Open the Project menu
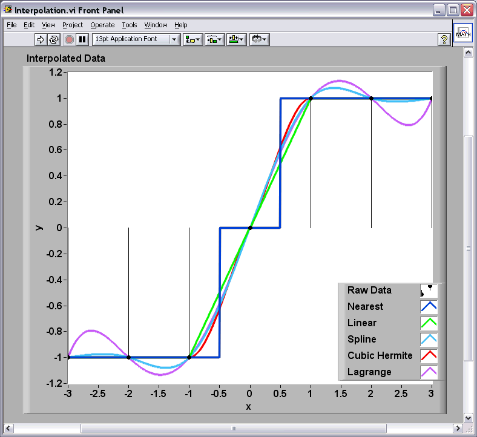This screenshot has height=437, width=477. 73,25
